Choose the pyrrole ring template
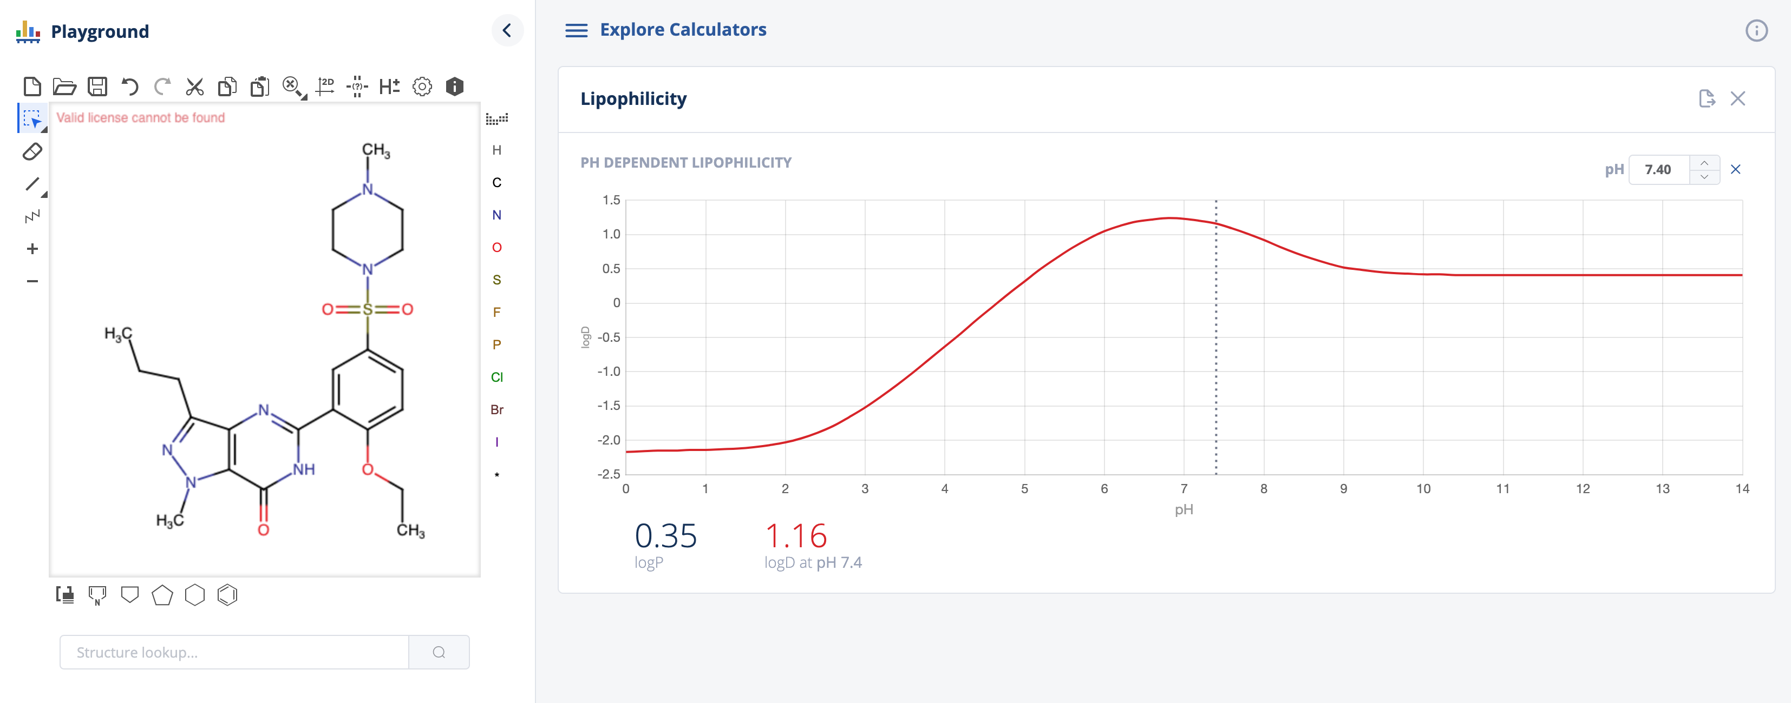The height and width of the screenshot is (703, 1791). tap(97, 595)
